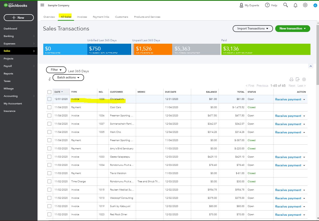Expand action arrow for ChristieANN invoice
The image size is (319, 221).
pos(304,99)
